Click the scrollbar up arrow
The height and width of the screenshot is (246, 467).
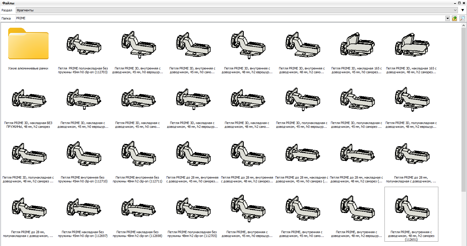[463, 25]
